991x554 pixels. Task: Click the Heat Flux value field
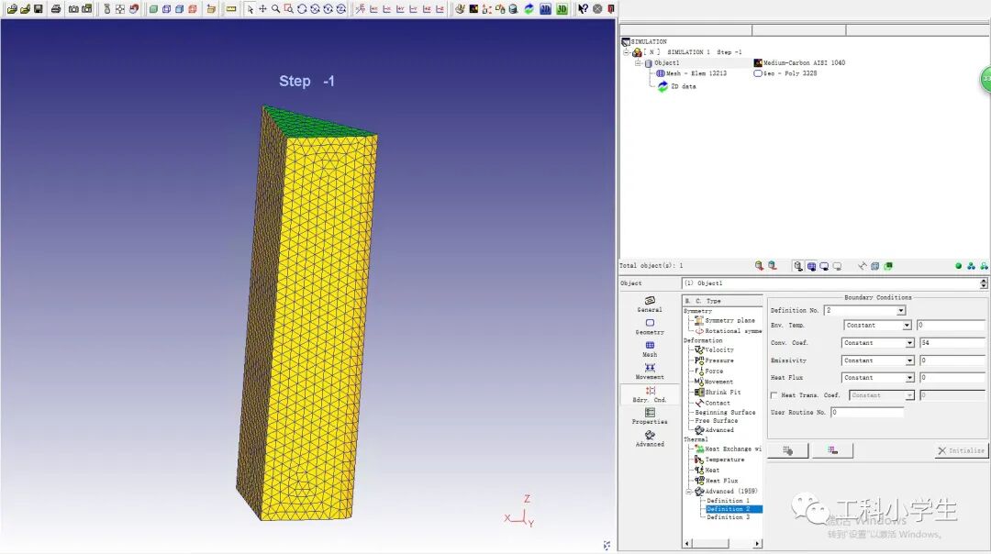952,377
